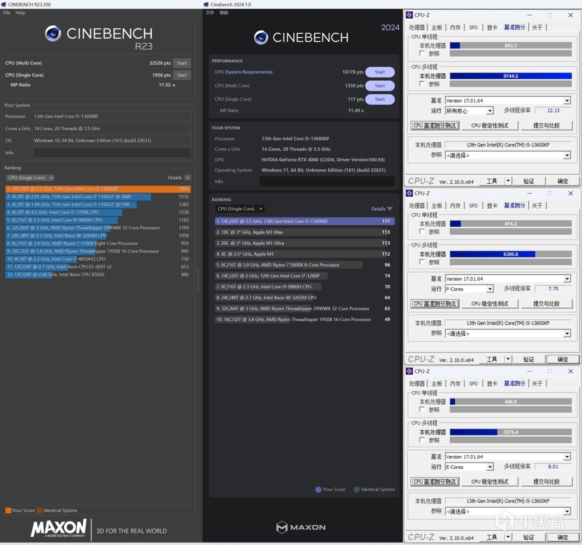Click the Cinebench R23 sphere logo

coord(53,33)
